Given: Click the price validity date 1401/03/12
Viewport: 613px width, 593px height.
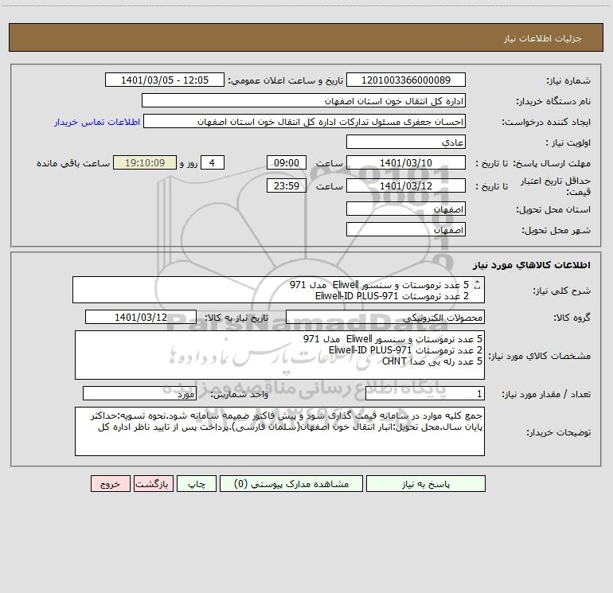Looking at the screenshot, I should click(406, 185).
